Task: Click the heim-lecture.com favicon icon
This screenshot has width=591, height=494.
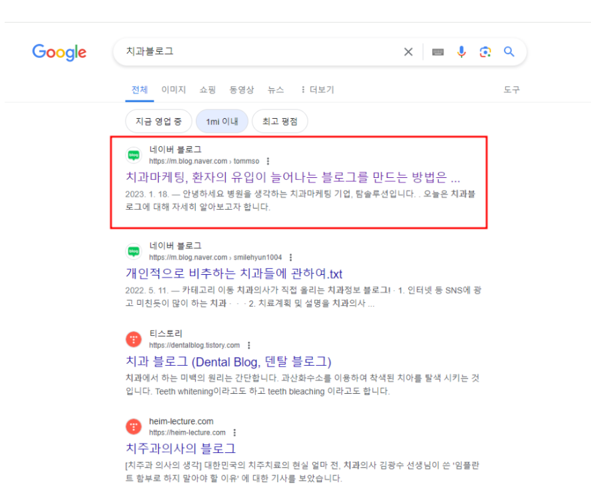Action: (x=133, y=426)
